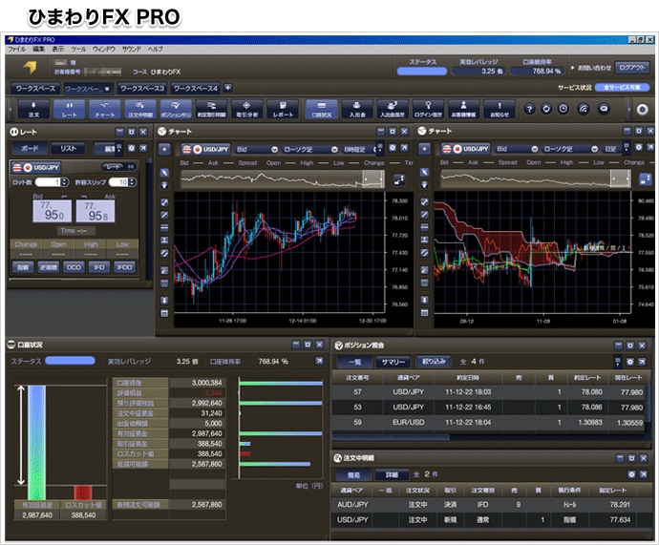This screenshot has height=545, width=659.
Task: Click the Ask price 77.958 tile
Action: tap(96, 211)
